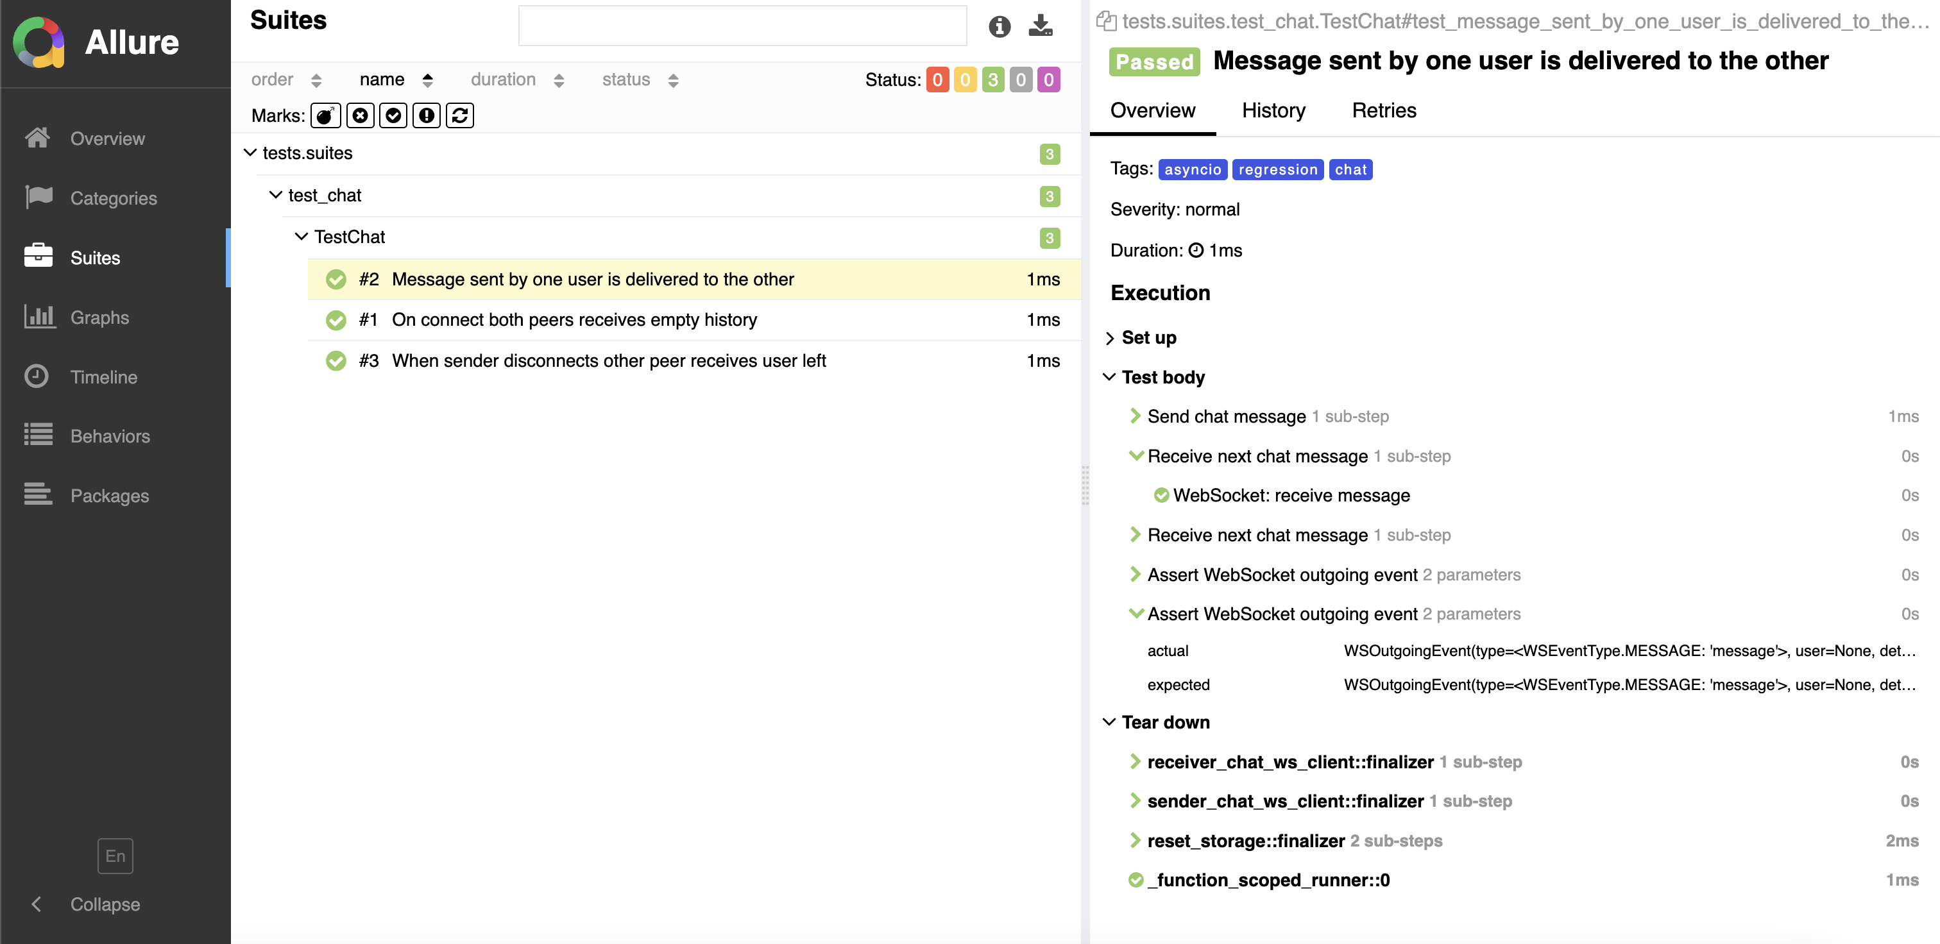Click the passed icon on test #3
The height and width of the screenshot is (944, 1940).
(x=336, y=360)
